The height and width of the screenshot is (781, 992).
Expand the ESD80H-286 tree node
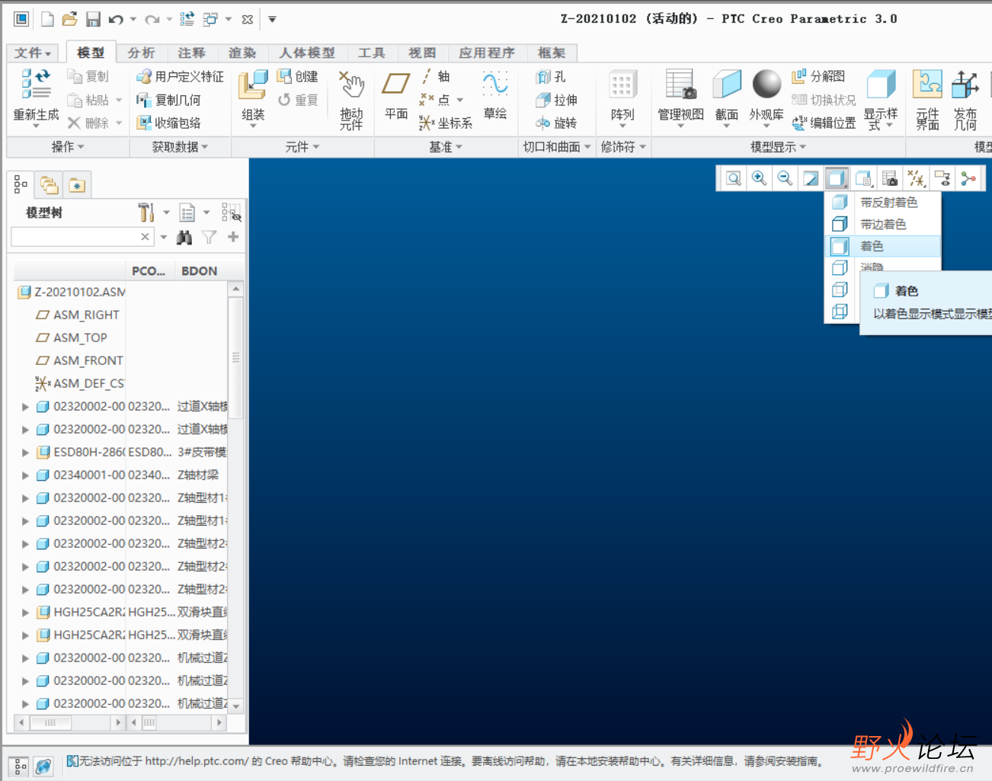coord(25,452)
